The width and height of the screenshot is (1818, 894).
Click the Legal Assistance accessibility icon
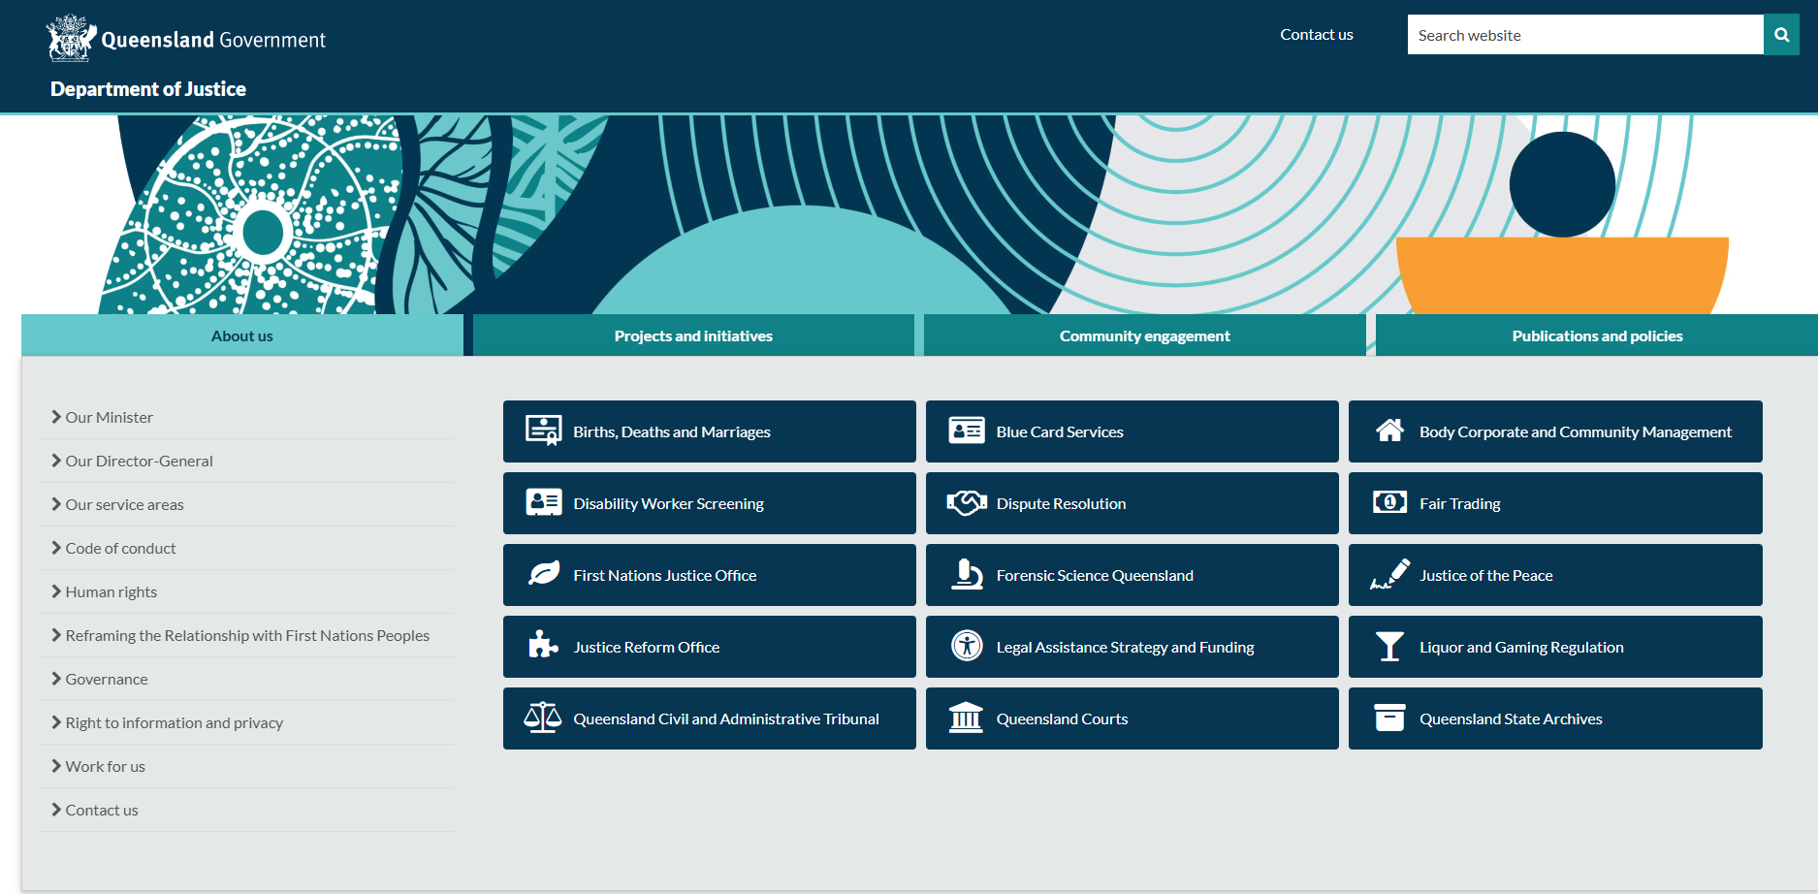pos(967,646)
